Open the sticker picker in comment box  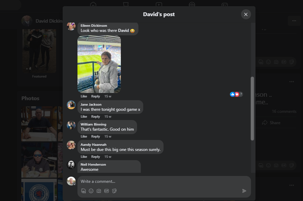114,191
